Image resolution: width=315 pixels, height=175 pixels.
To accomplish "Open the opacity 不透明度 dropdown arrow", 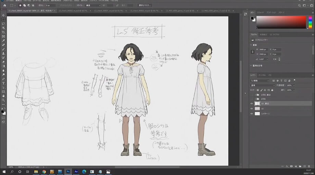I will [x=294, y=85].
